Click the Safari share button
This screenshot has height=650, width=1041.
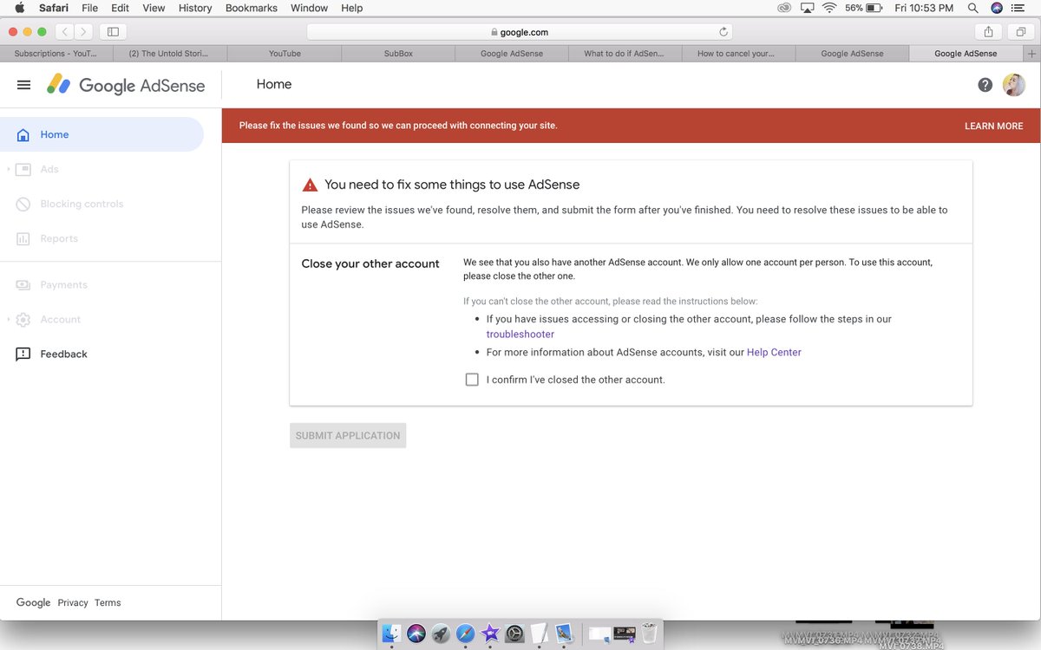988,32
